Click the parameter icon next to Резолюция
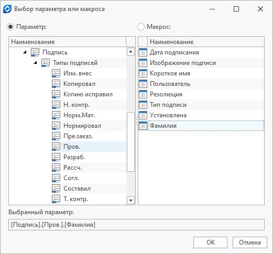 [x=143, y=94]
